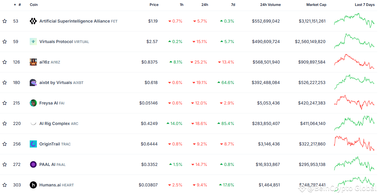This screenshot has height=195, width=379.
Task: Click the 14.0% 1h gain for ARC
Action: [x=174, y=123]
